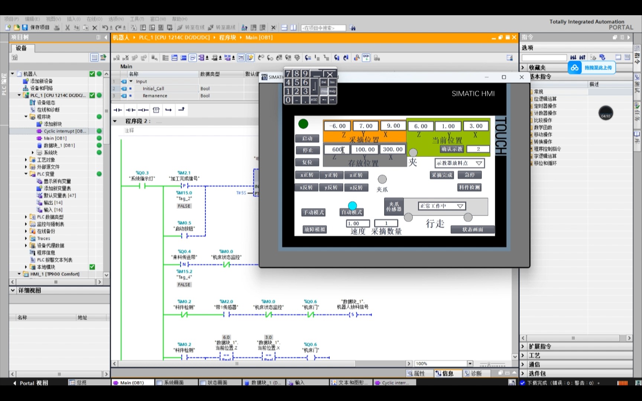
Task: Open the 在线(O) menu
Action: 94,19
